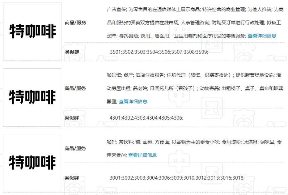Open details link for advertising services entry
Screen dimensions: 288x195
pyautogui.click(x=262, y=36)
